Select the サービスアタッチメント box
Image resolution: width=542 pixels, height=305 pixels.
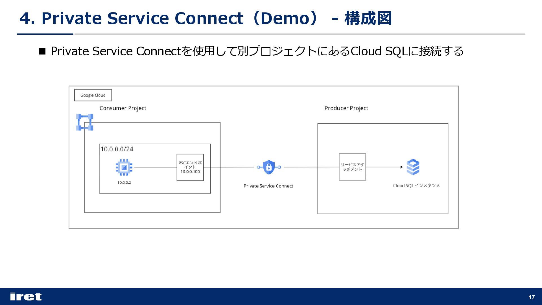352,167
